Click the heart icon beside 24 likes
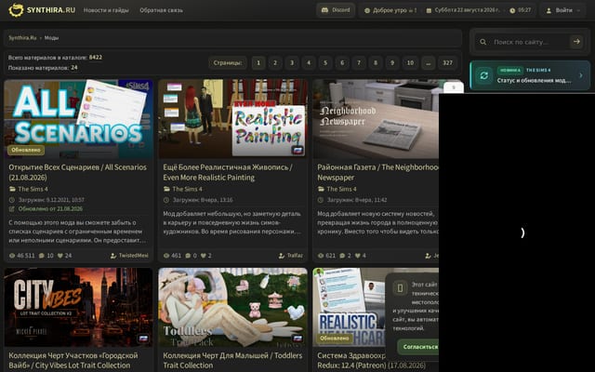The width and height of the screenshot is (595, 372). [x=59, y=256]
